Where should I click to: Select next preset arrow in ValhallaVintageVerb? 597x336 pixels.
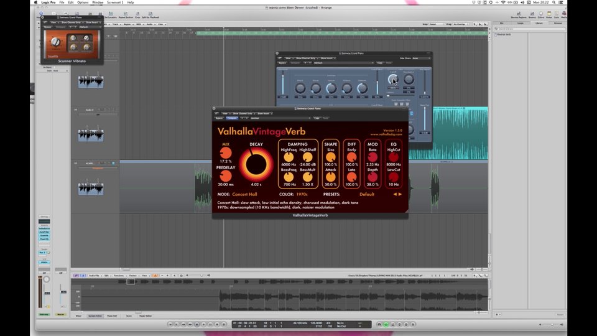tap(400, 194)
